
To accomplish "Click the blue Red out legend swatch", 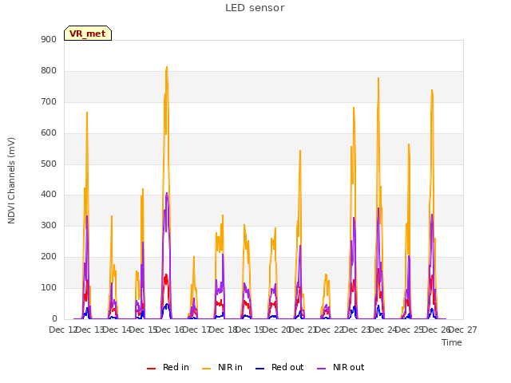I will (259, 369).
